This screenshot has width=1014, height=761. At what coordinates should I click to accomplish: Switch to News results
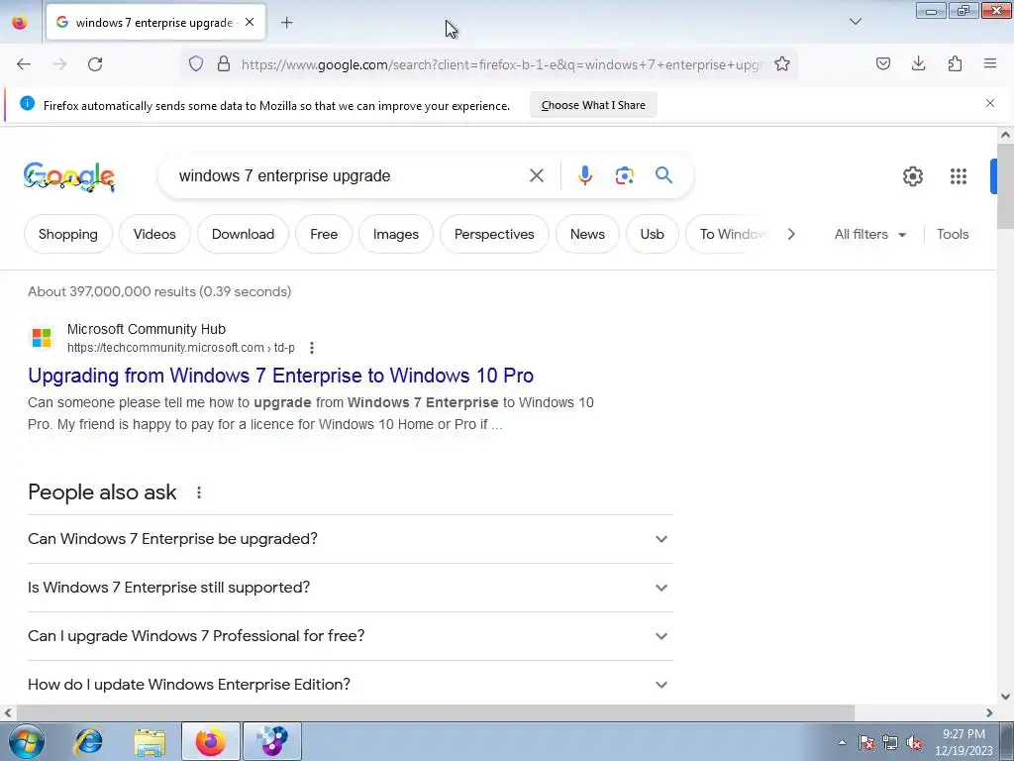587,234
